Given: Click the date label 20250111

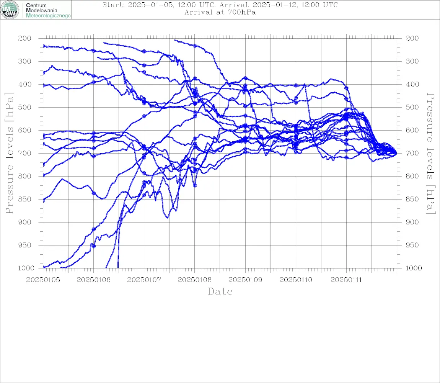Looking at the screenshot, I should (x=346, y=280).
